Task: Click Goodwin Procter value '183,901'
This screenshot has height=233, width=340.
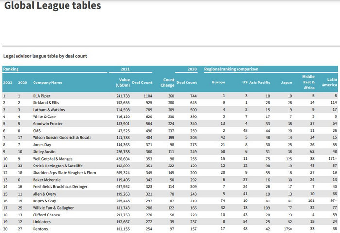Action: click(x=123, y=124)
